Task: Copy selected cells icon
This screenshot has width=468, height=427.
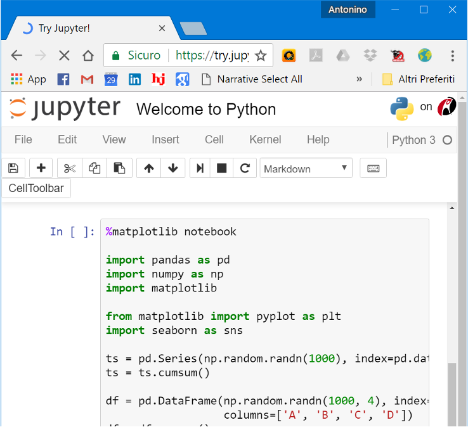Action: click(94, 168)
